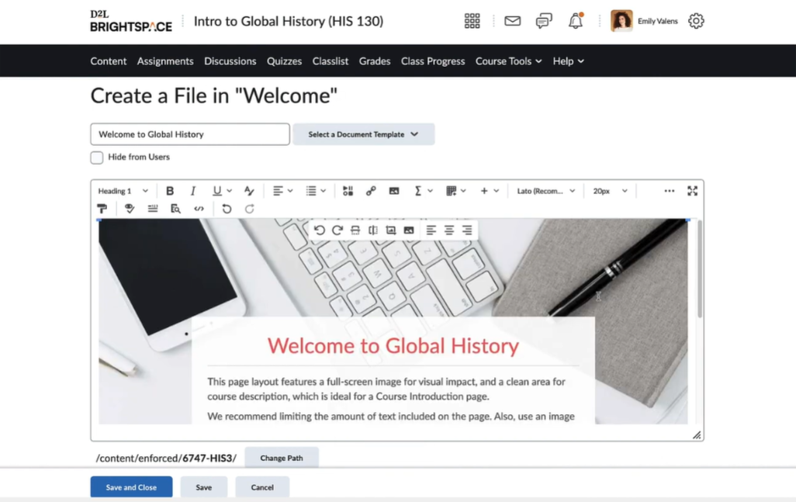Flip the image vertically
Image resolution: width=796 pixels, height=502 pixels.
click(x=355, y=230)
